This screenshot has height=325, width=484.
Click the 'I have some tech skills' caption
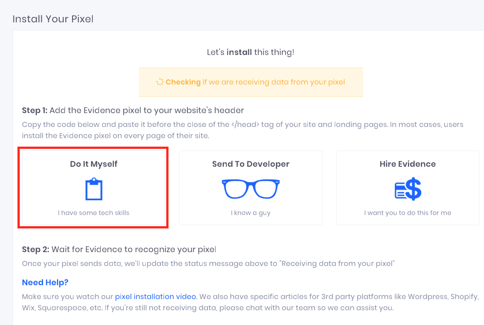point(94,213)
